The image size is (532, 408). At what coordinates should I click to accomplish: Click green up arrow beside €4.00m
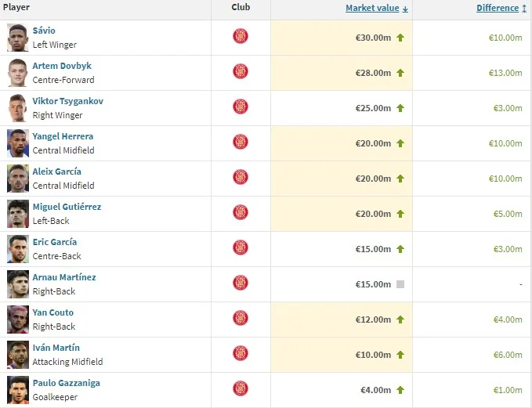click(400, 390)
